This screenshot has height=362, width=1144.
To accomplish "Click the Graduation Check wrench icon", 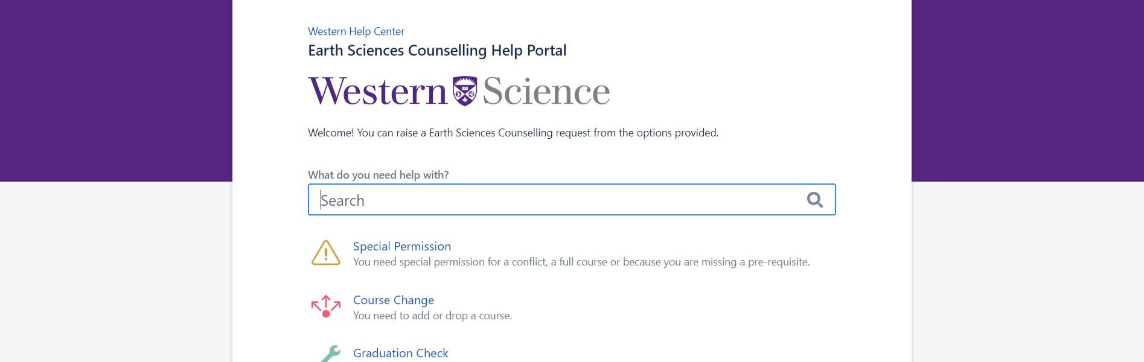I will (x=330, y=354).
